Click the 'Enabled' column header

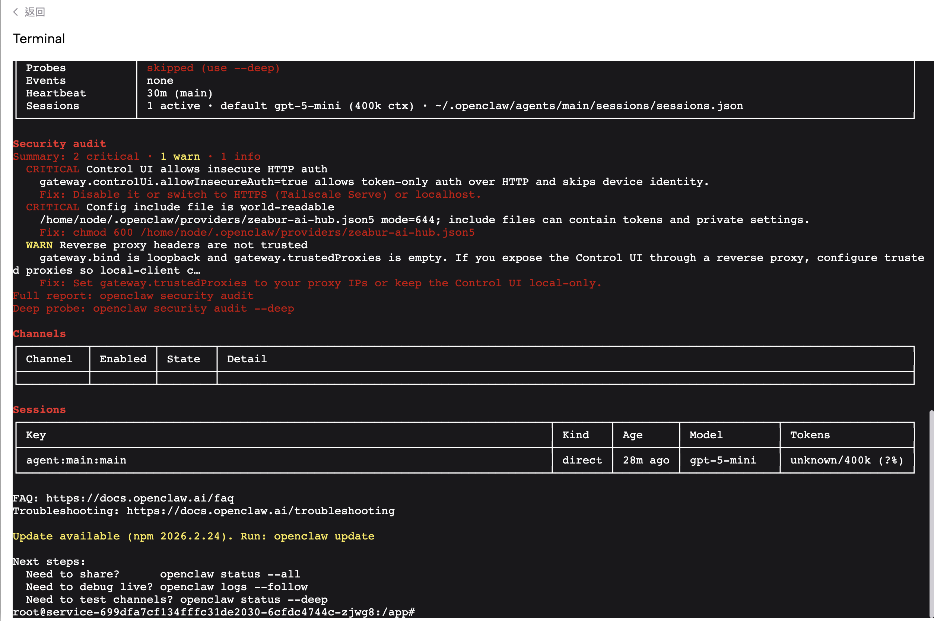[123, 359]
